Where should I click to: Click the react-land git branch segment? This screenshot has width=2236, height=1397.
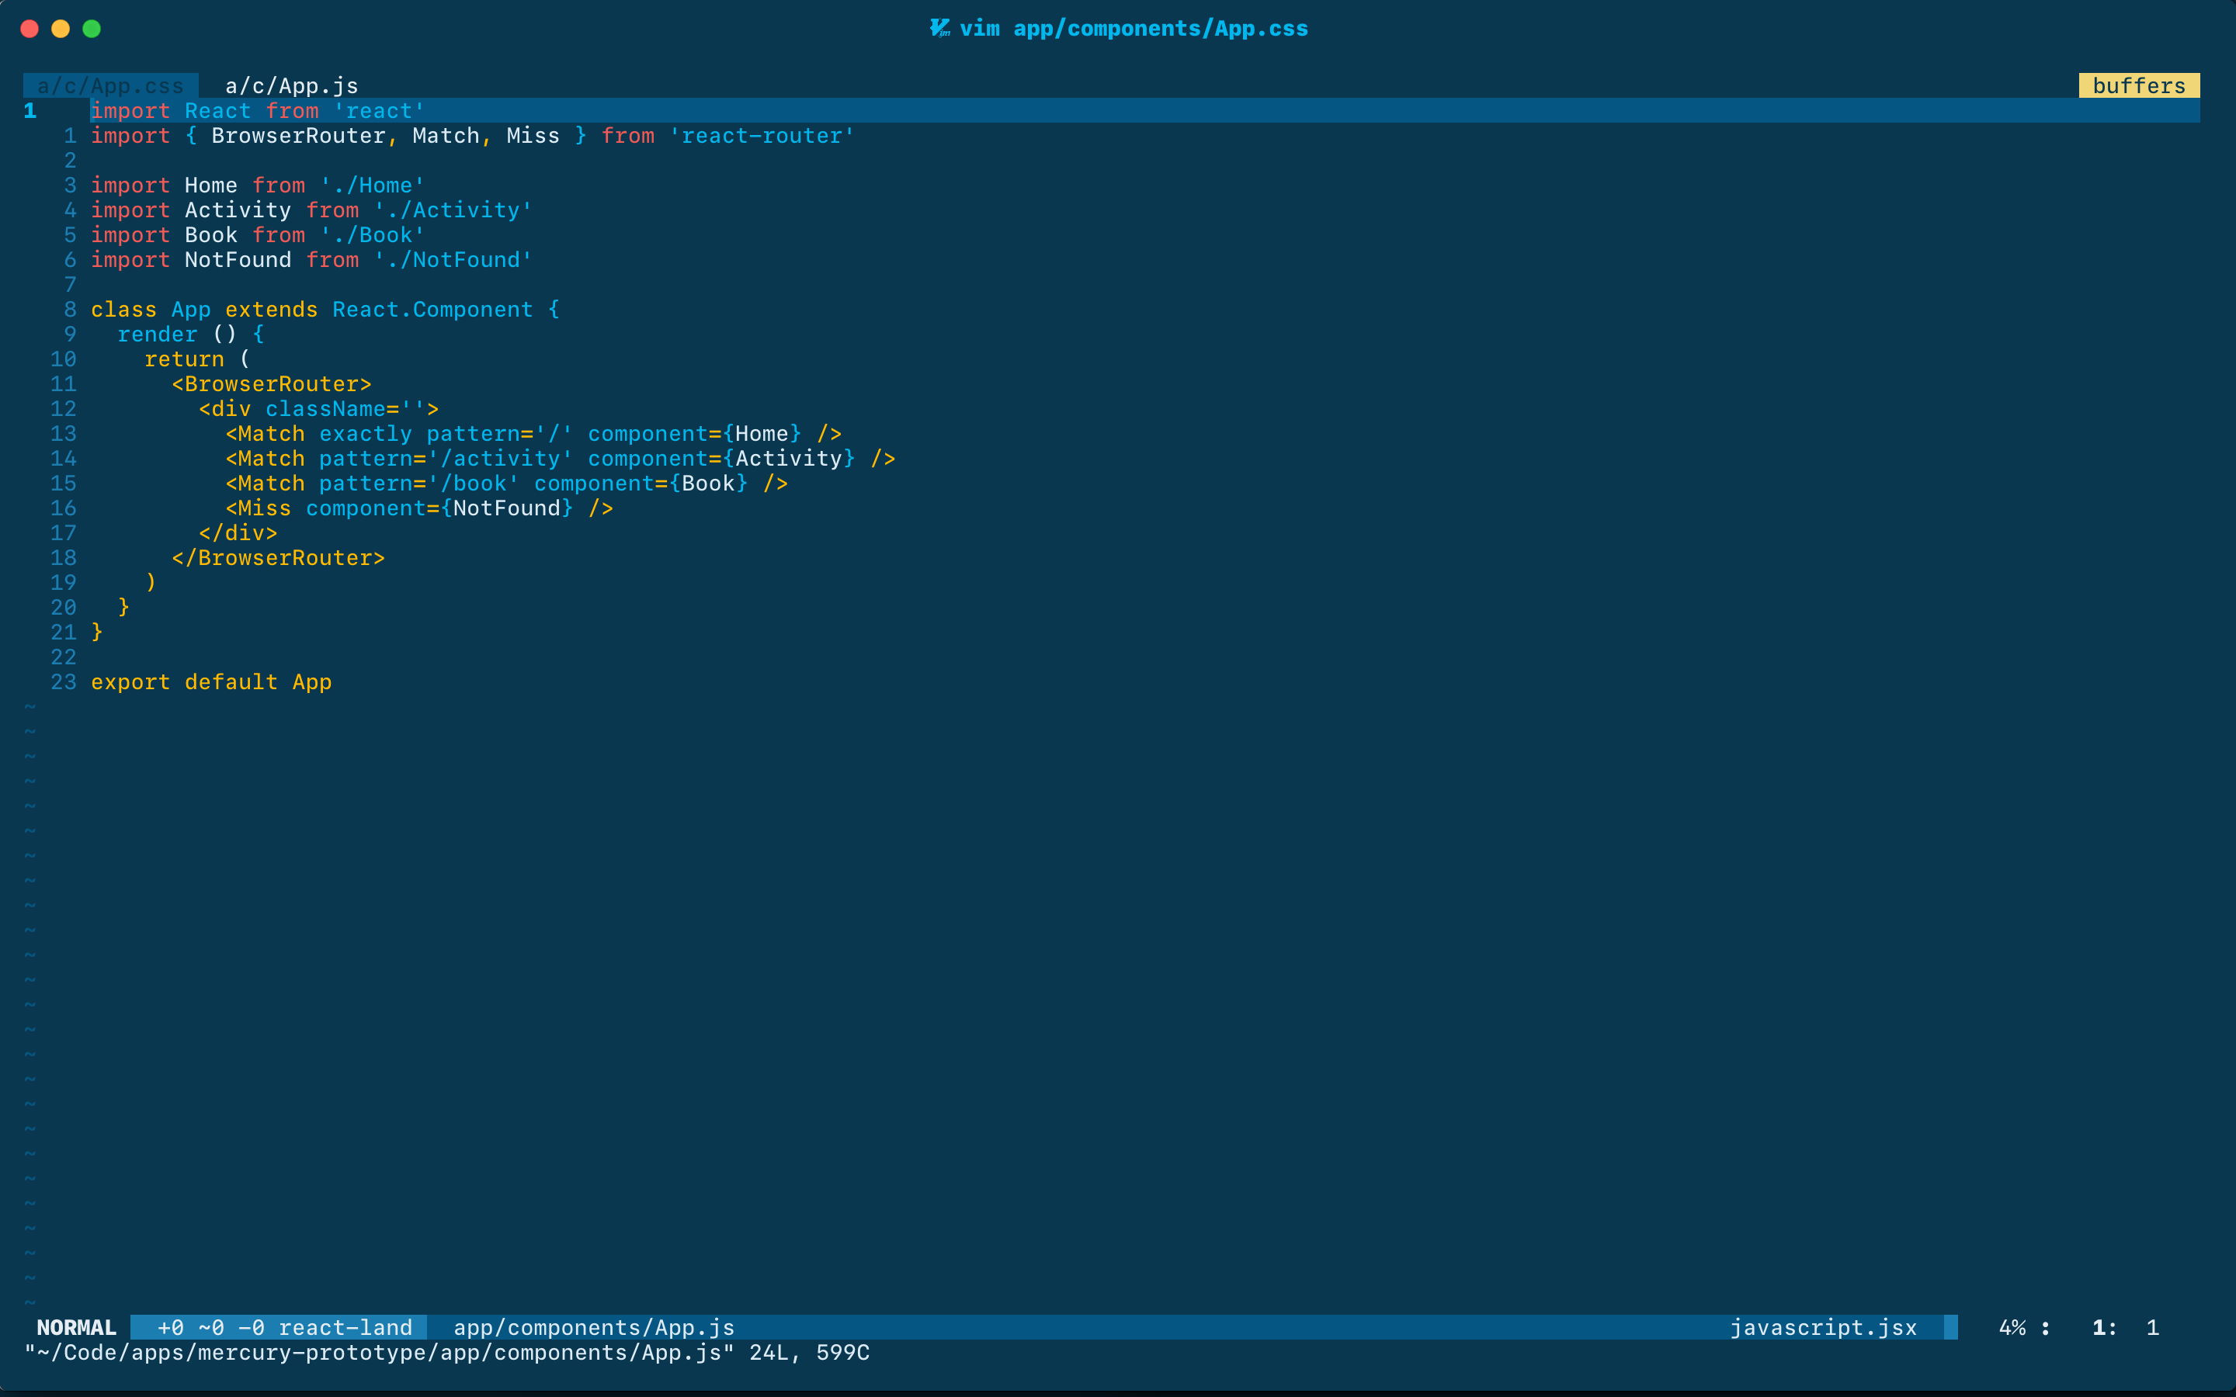(x=345, y=1328)
